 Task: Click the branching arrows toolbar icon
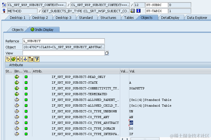click(19, 59)
